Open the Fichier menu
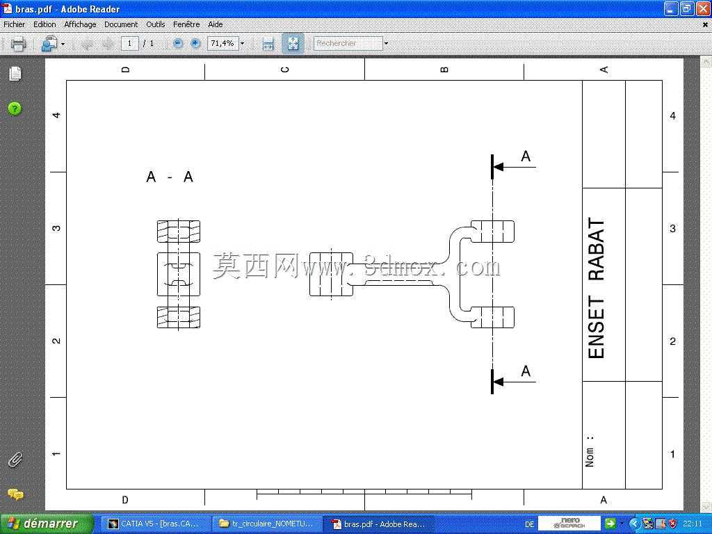The height and width of the screenshot is (534, 712). coord(15,24)
